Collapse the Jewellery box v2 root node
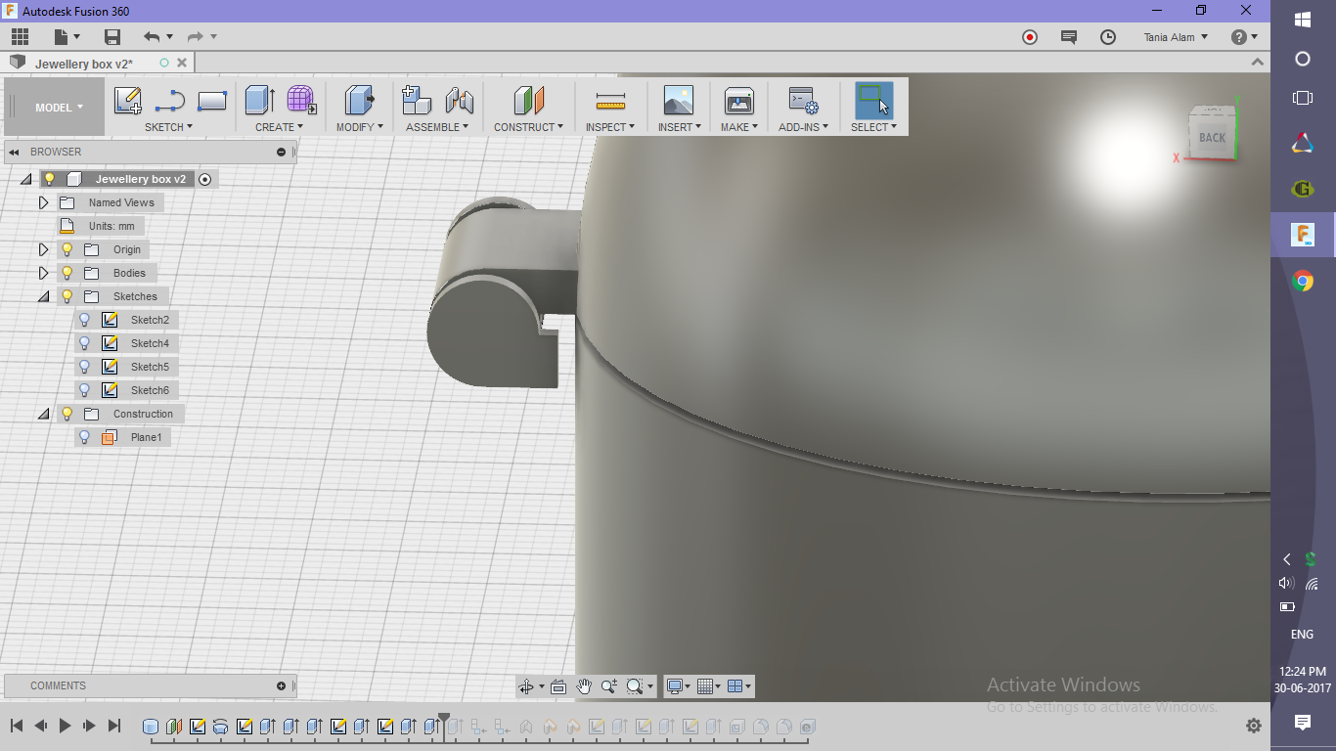The width and height of the screenshot is (1336, 751). [25, 179]
